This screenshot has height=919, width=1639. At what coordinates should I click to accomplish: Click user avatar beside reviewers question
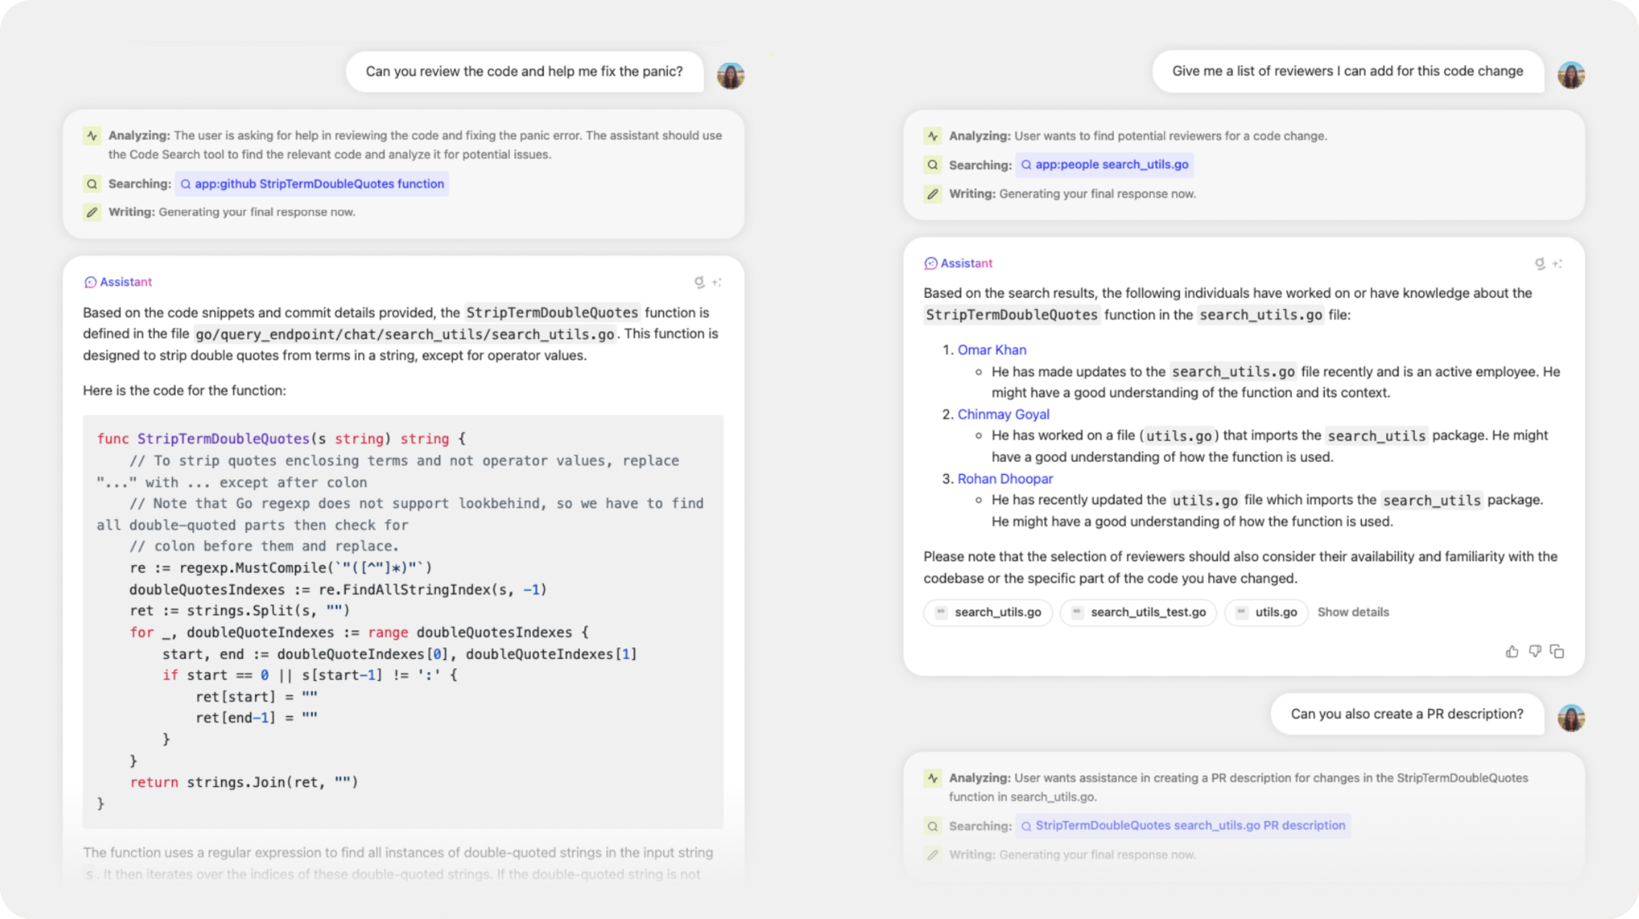pyautogui.click(x=1570, y=75)
